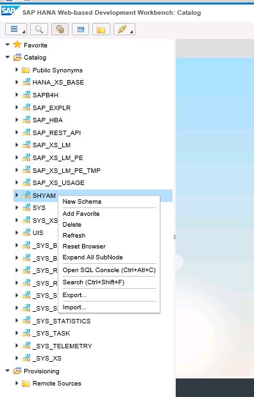Click the SAPB4H schema icon
The image size is (254, 397).
point(26,95)
